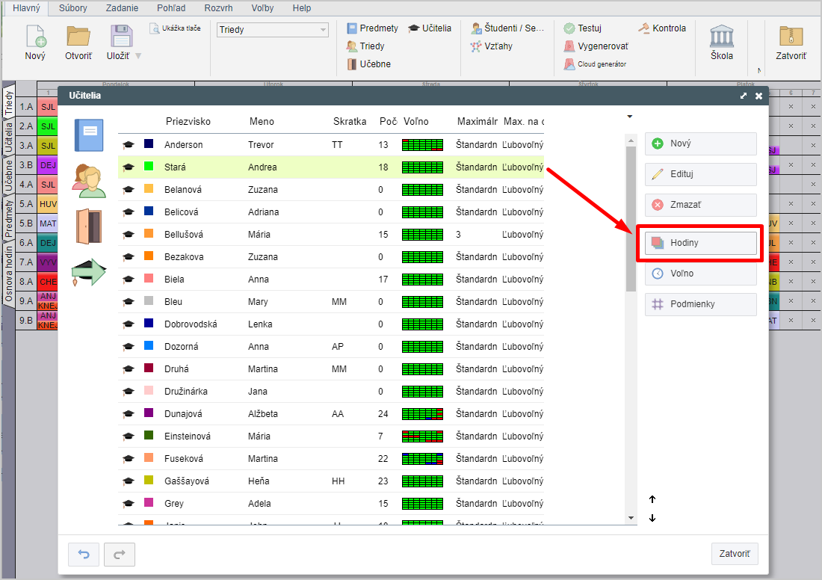Click the Skratka column header
The image size is (822, 580).
pos(350,122)
